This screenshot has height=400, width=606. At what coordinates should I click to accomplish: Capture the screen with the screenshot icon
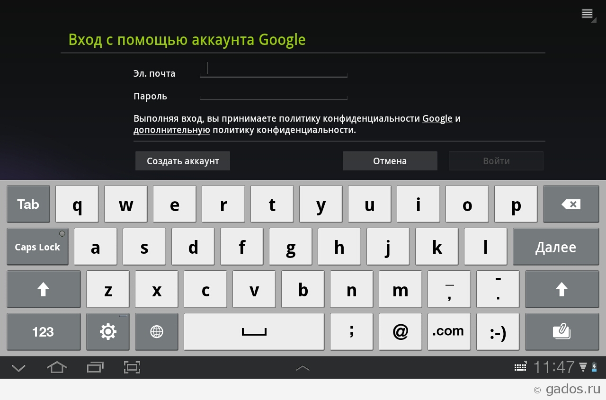pos(132,367)
